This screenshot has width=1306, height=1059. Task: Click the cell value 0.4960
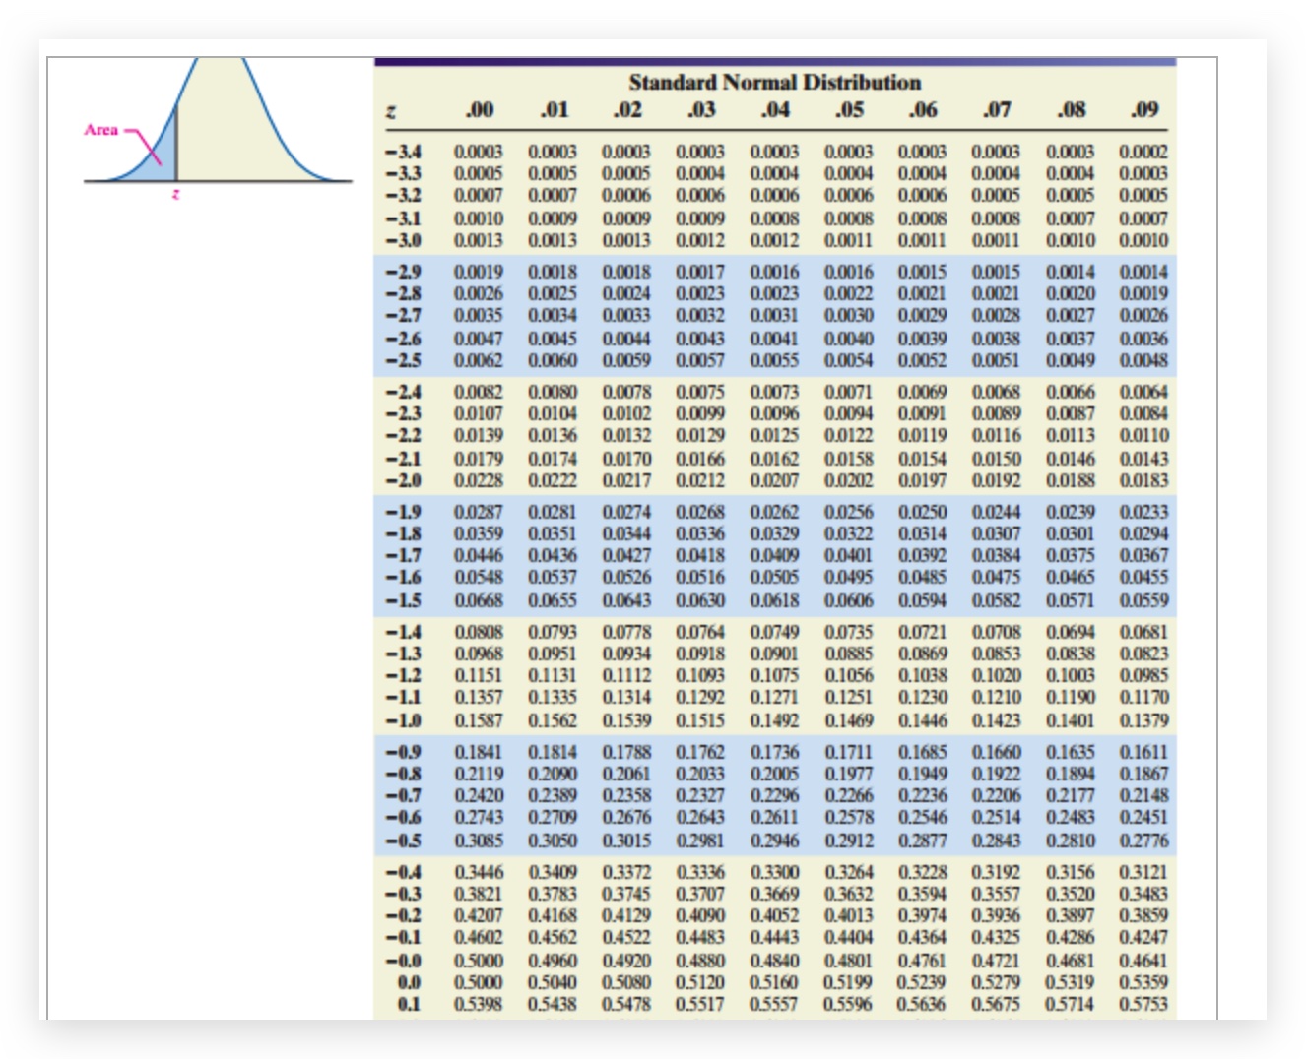pos(554,961)
